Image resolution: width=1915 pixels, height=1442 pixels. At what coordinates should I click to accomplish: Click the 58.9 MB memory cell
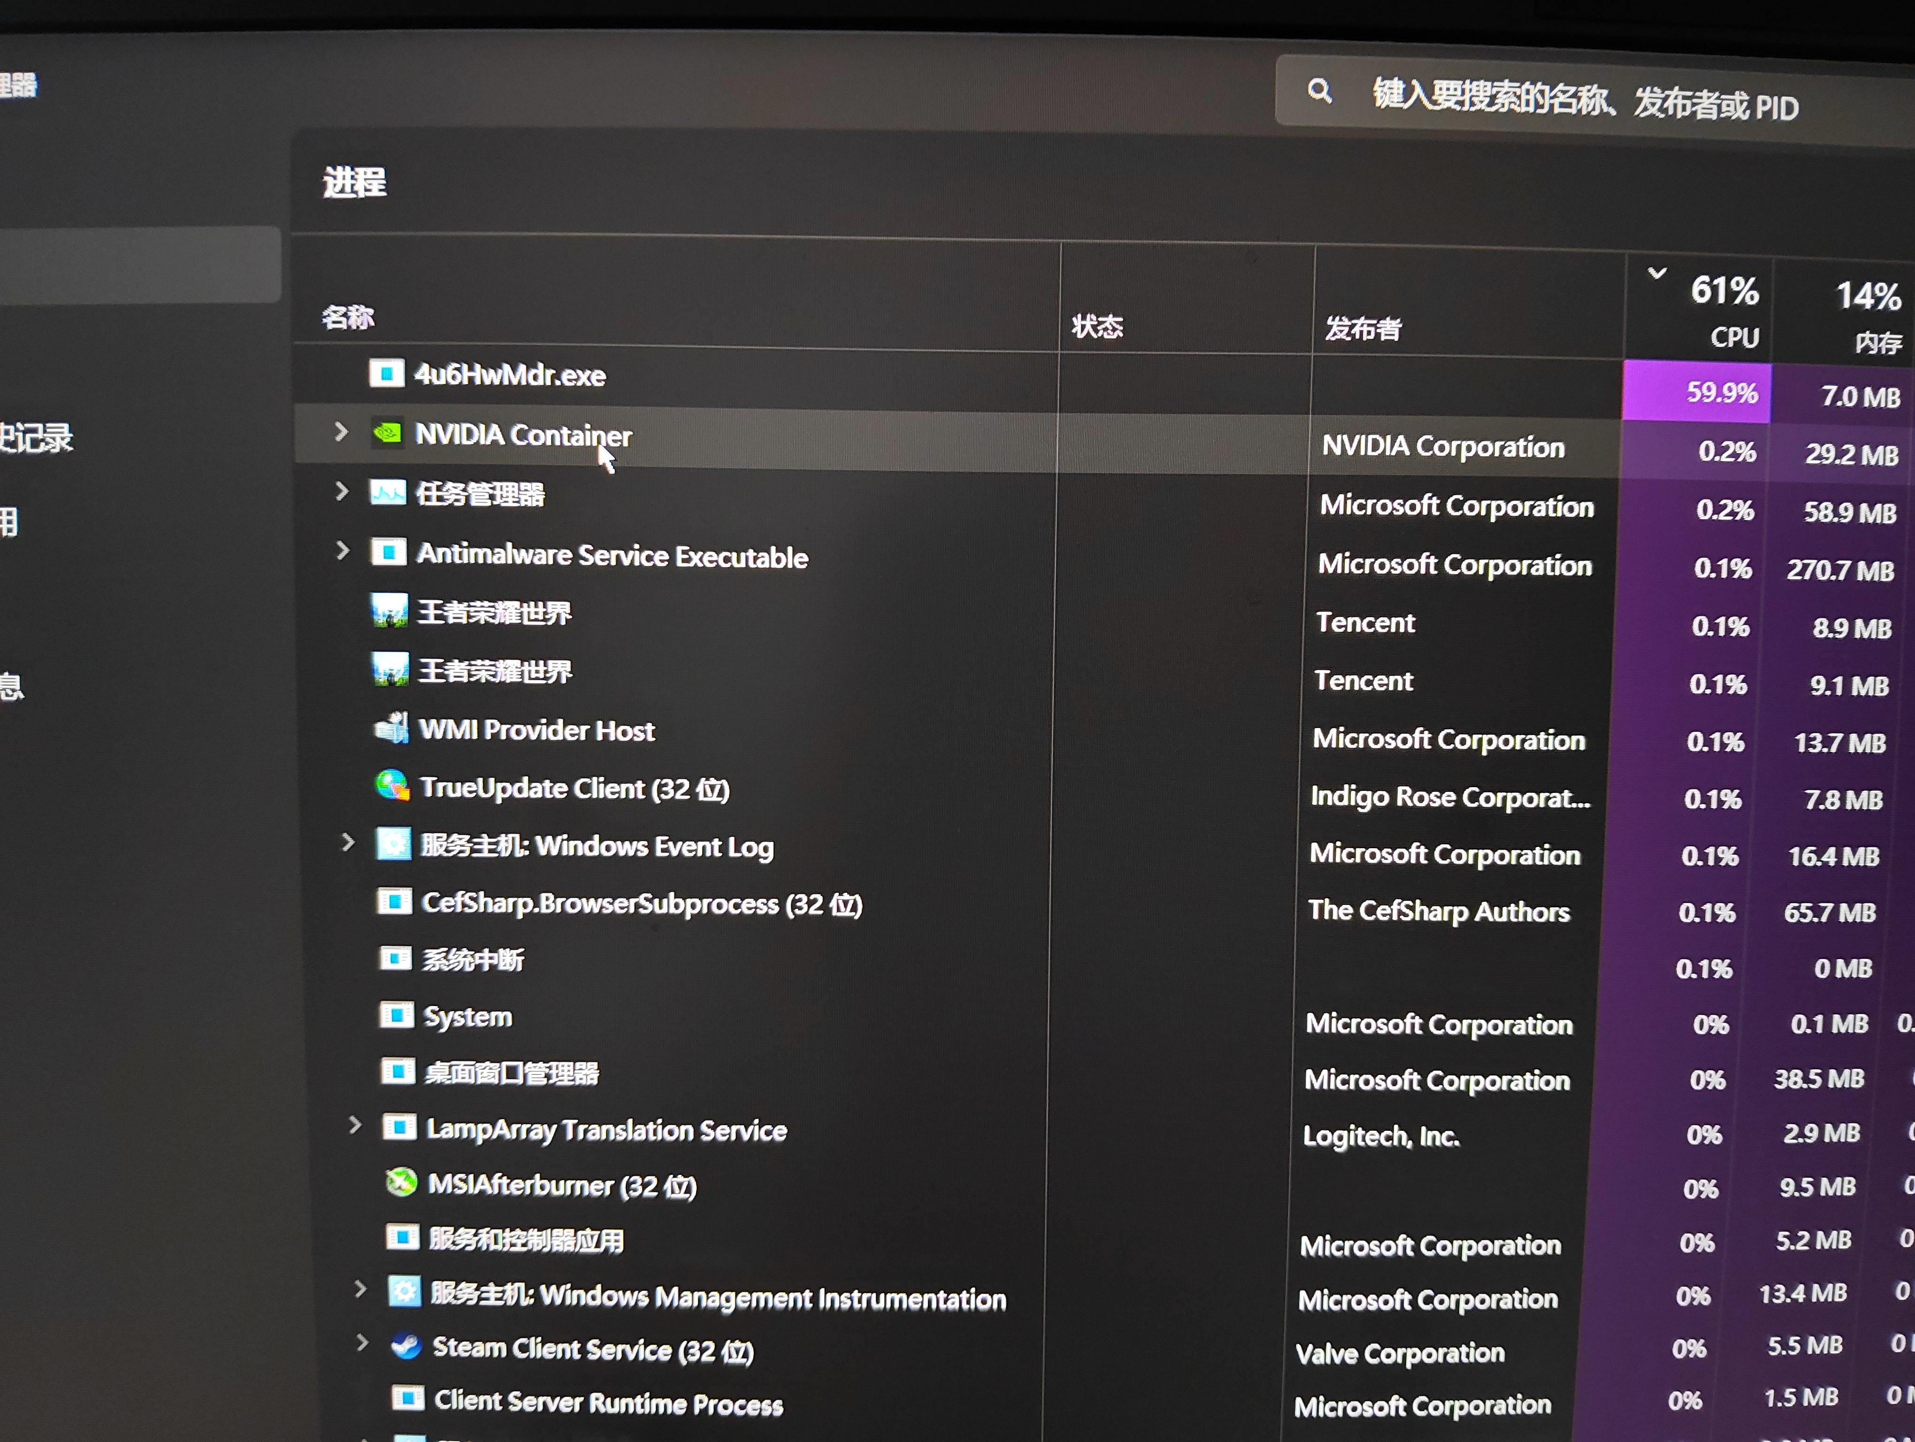tap(1849, 513)
